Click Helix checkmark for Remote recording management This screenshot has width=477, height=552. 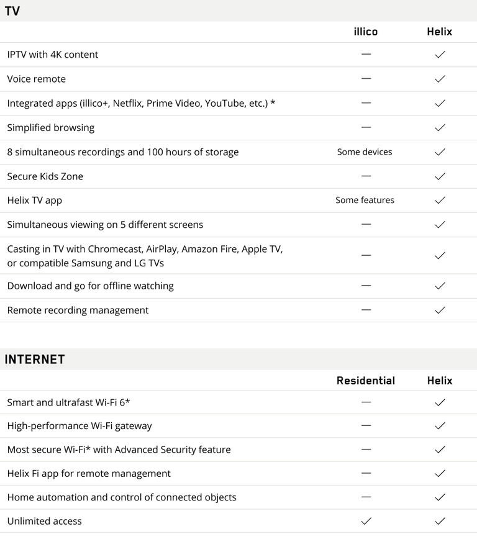(x=440, y=310)
